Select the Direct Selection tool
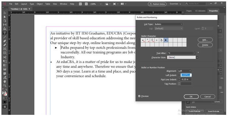The width and height of the screenshot is (229, 118). [5, 17]
